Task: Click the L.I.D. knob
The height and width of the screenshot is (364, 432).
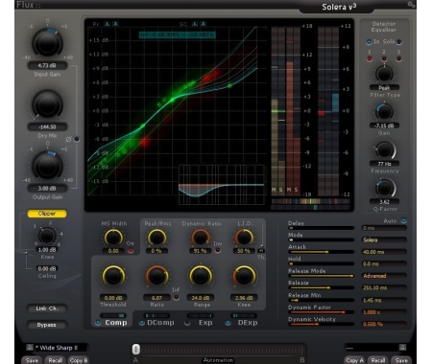Action: tap(244, 238)
